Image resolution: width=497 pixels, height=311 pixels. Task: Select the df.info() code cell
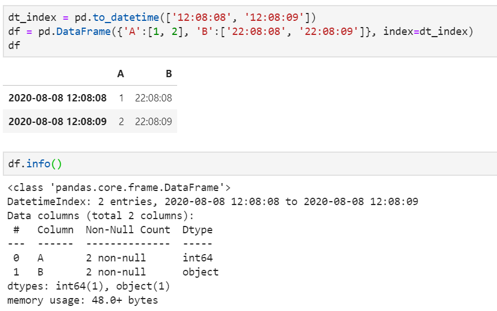tap(35, 164)
